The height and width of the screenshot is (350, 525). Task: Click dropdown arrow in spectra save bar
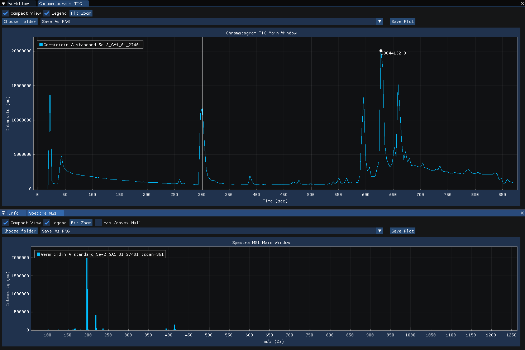pyautogui.click(x=380, y=231)
